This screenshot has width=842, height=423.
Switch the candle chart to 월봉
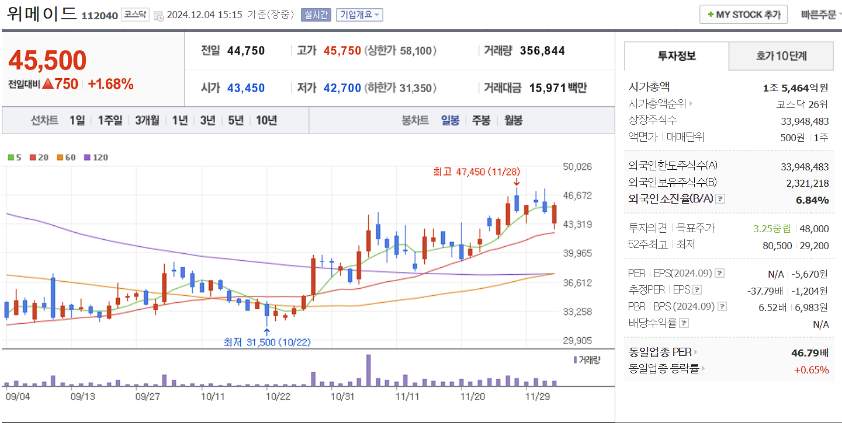point(512,120)
